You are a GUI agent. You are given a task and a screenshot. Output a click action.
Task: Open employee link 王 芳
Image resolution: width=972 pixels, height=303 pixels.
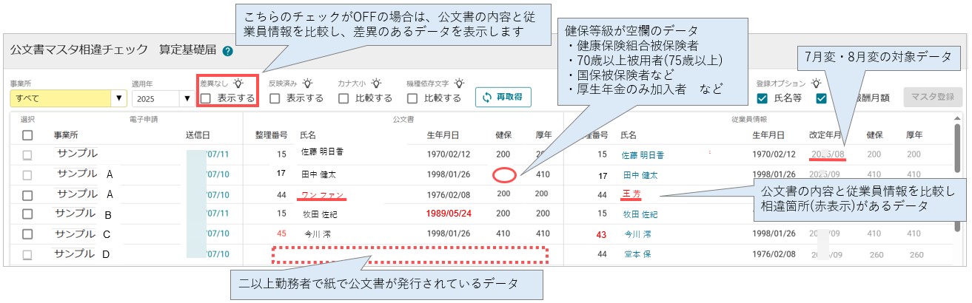coord(632,194)
